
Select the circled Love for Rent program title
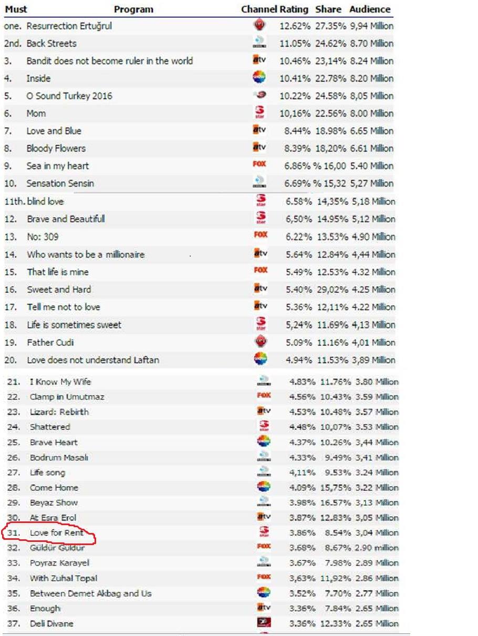point(57,533)
